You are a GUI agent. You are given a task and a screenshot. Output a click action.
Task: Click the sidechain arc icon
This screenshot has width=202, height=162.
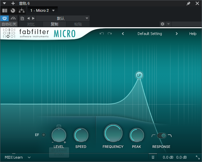[x=13, y=18]
